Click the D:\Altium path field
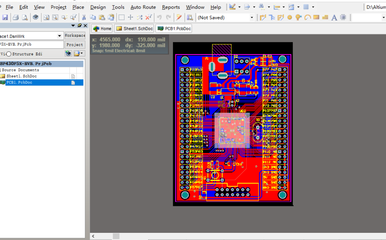This screenshot has width=386, height=240. 375,7
